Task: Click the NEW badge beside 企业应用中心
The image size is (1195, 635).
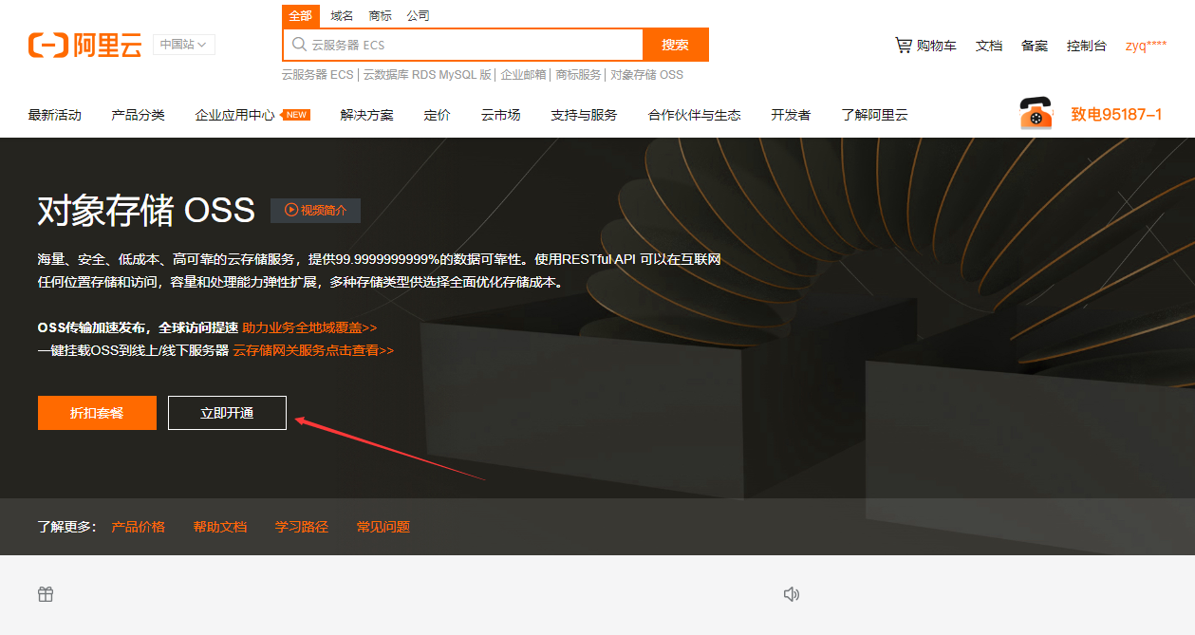Action: click(x=297, y=115)
